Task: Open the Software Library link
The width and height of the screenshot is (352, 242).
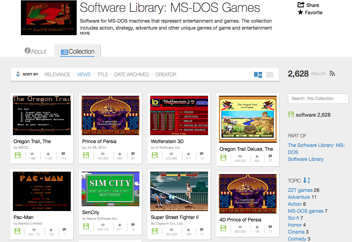Action: coord(306,159)
